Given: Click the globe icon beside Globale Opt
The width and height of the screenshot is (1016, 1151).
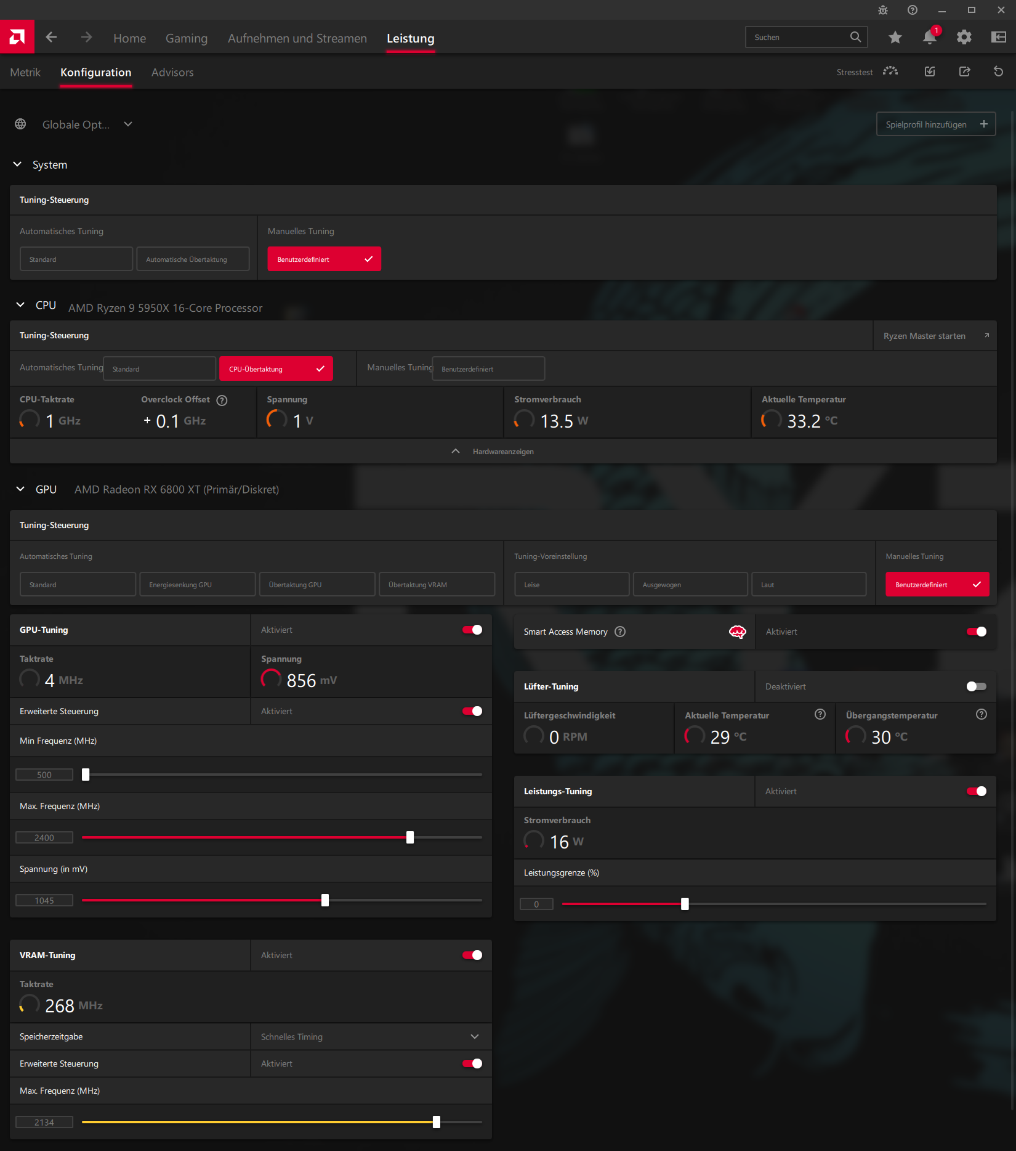Looking at the screenshot, I should (x=20, y=124).
